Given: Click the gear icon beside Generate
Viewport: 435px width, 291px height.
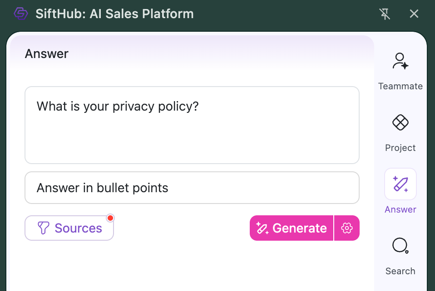Looking at the screenshot, I should [347, 228].
